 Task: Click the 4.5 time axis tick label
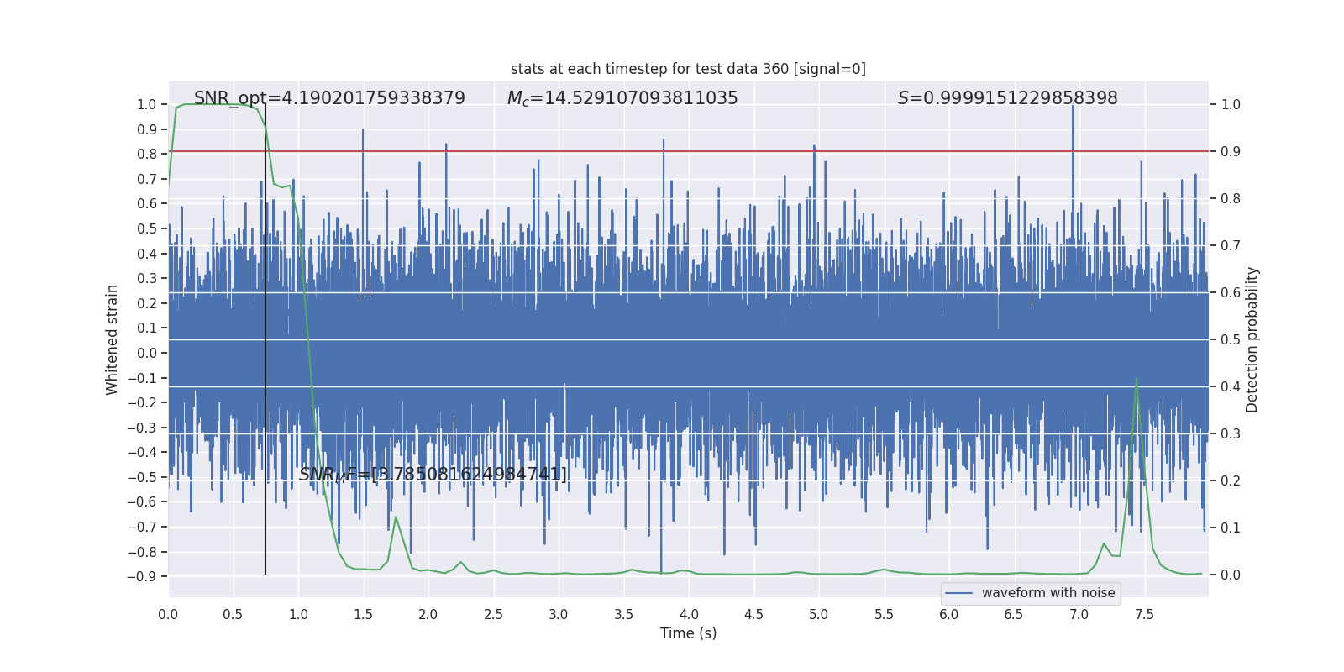[x=753, y=615]
